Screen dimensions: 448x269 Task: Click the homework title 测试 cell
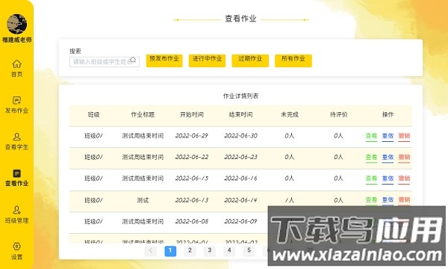143,200
